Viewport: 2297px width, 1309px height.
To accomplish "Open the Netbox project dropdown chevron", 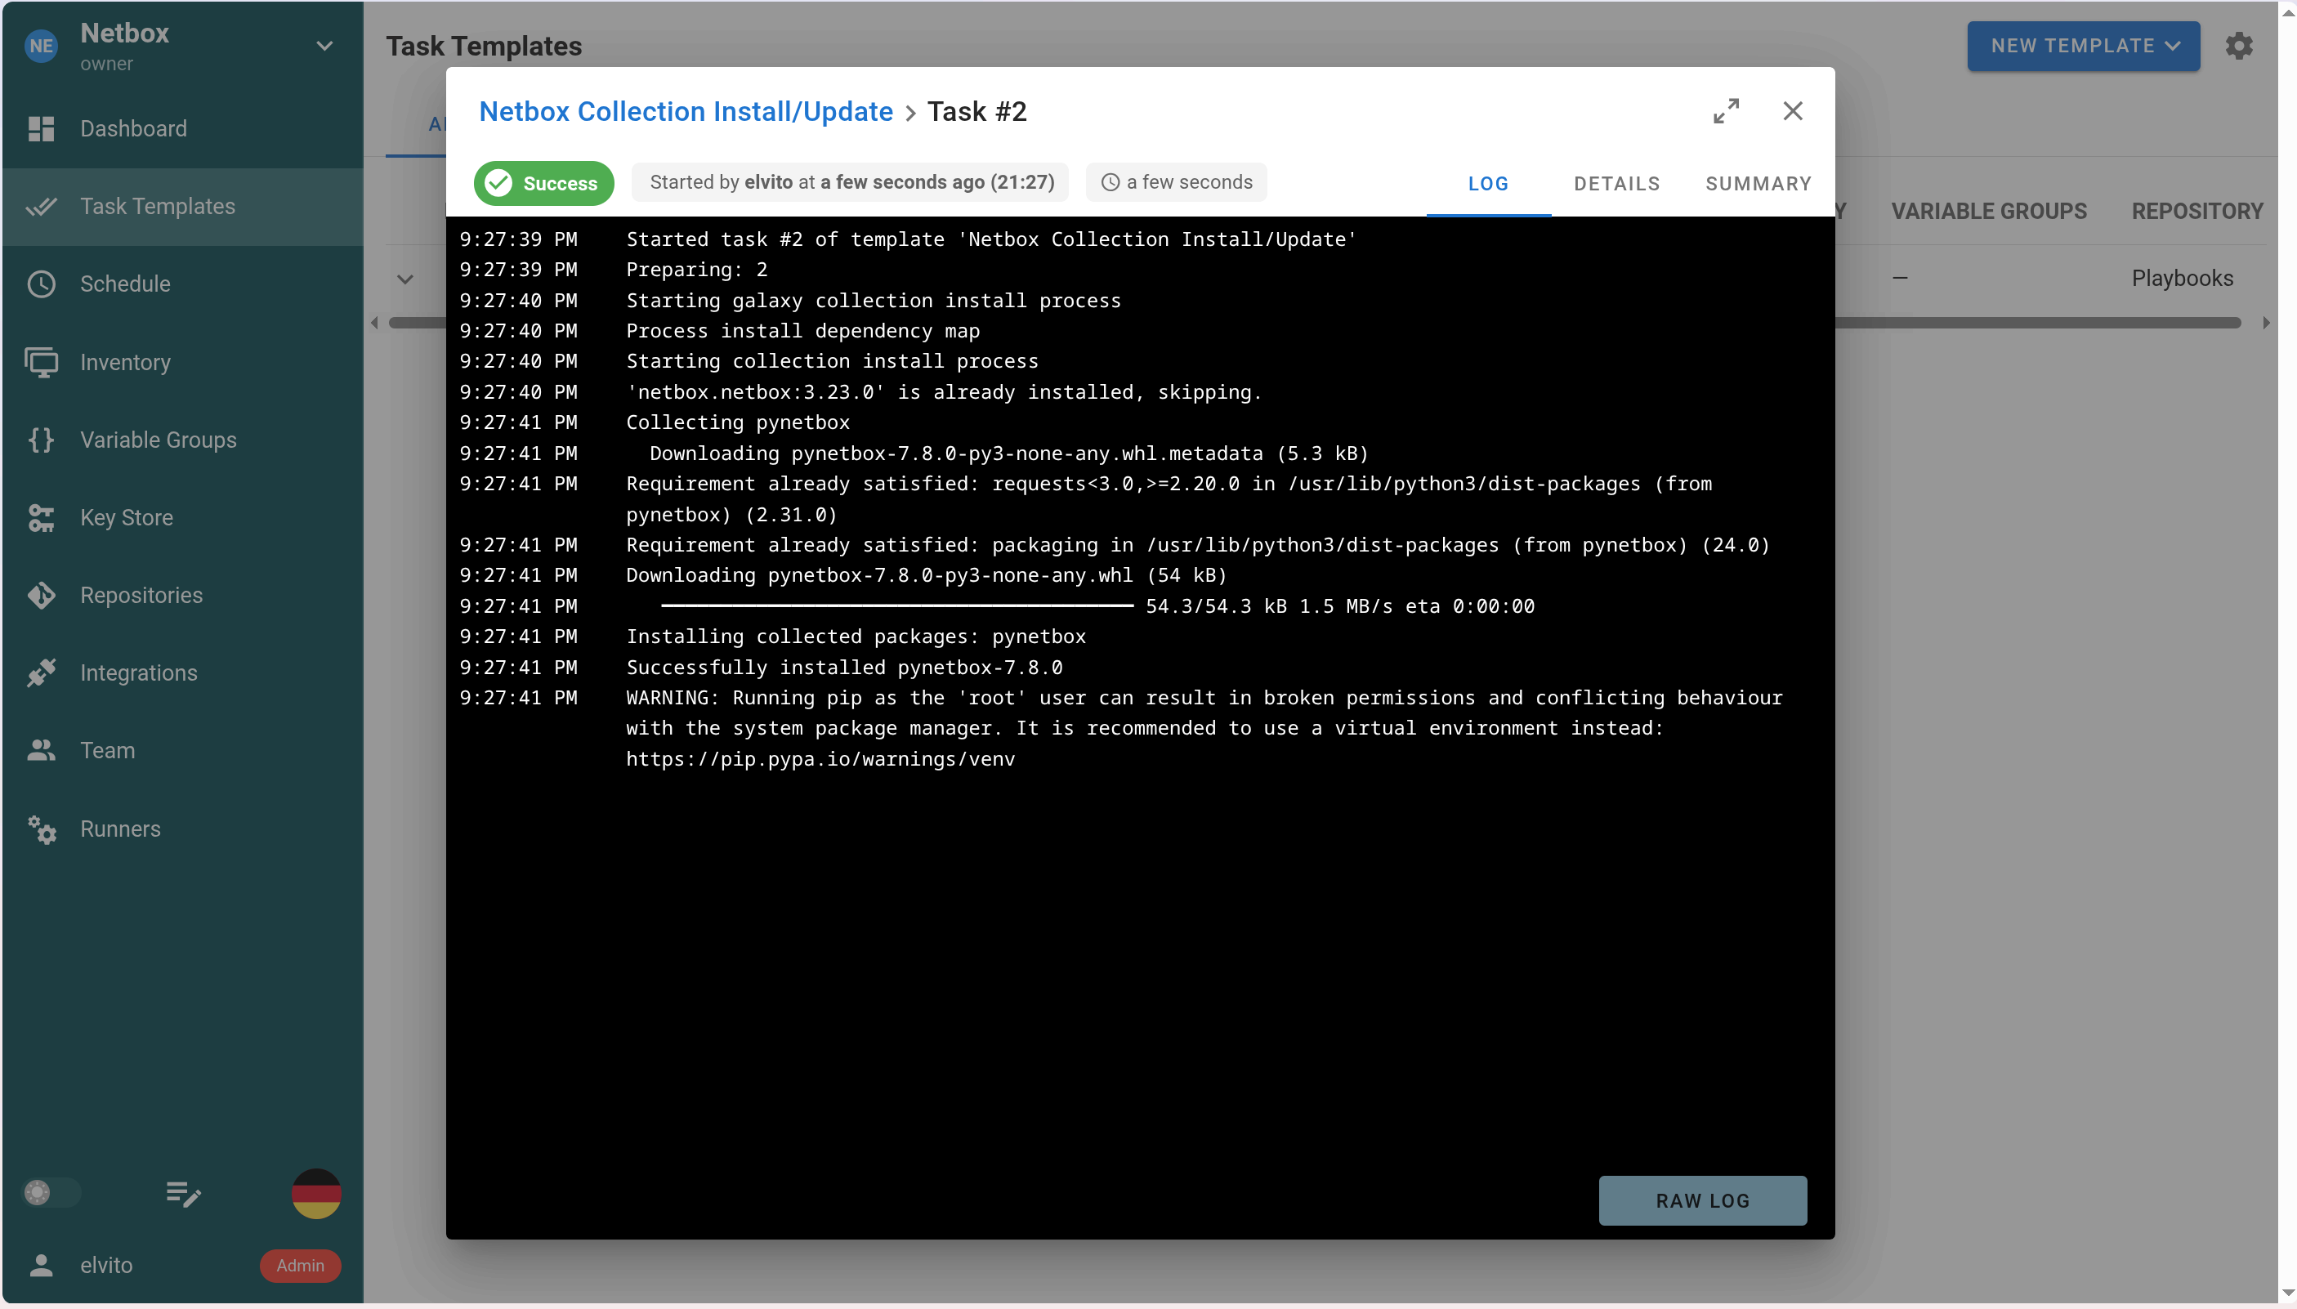I will point(324,46).
